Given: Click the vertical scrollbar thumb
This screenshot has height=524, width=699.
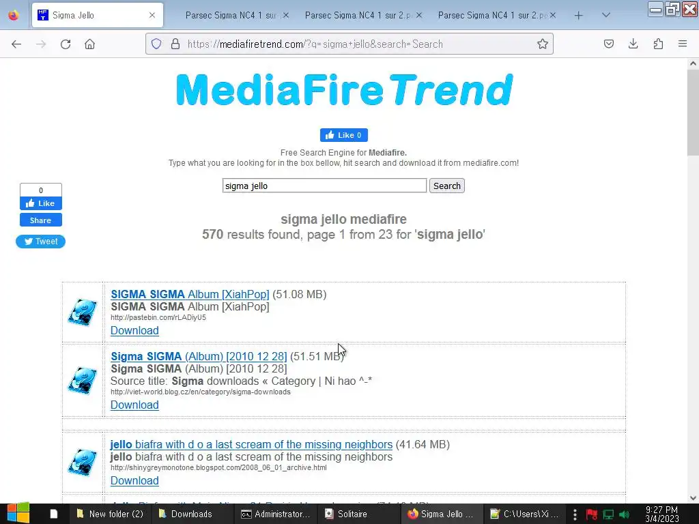Looking at the screenshot, I should [693, 113].
